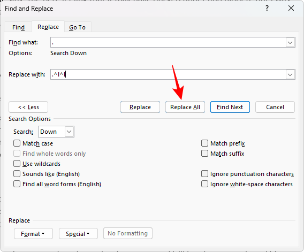
Task: Switch to the Go To tab
Action: point(78,27)
